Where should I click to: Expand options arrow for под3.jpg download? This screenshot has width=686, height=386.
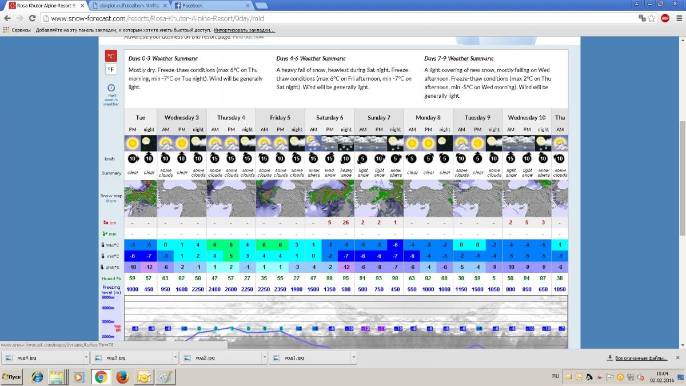[175, 358]
